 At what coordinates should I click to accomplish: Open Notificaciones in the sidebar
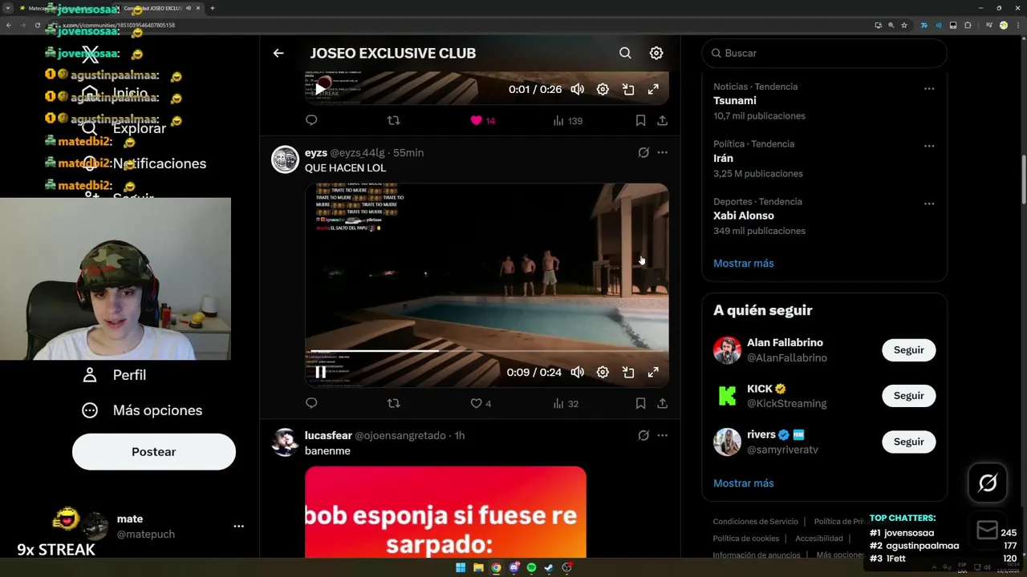[x=144, y=163]
